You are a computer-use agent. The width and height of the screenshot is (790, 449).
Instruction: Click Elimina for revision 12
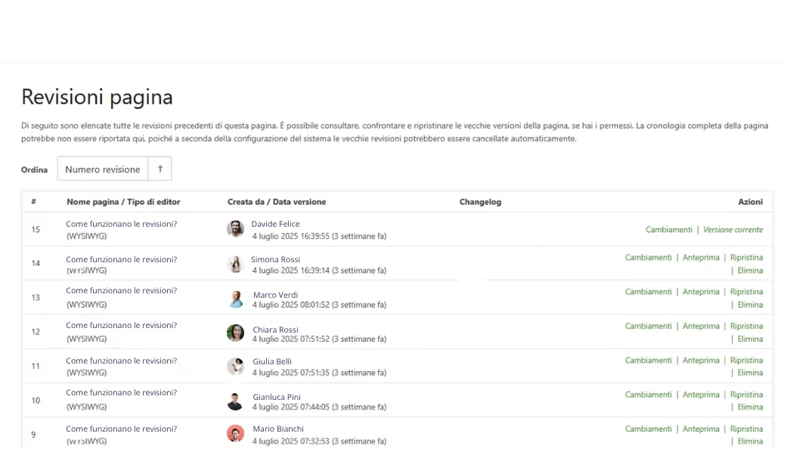pyautogui.click(x=750, y=339)
